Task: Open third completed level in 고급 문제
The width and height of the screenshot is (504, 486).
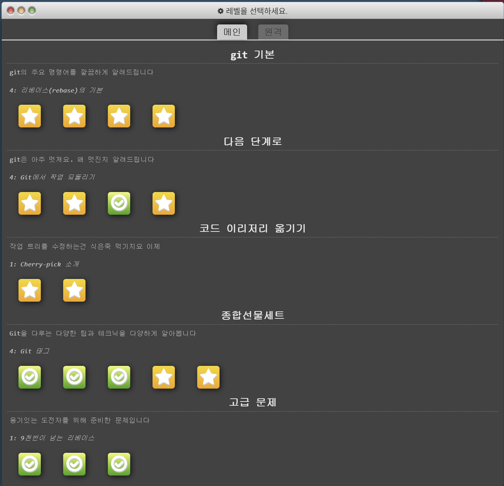Action: (119, 464)
